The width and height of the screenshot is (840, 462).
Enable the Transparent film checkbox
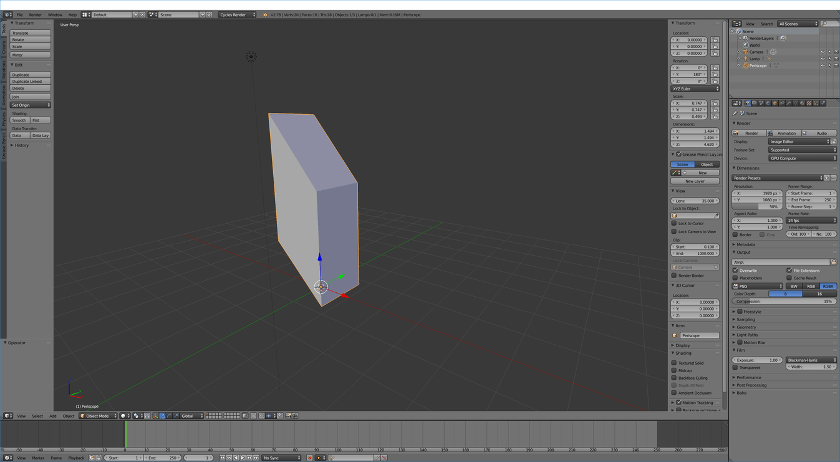coord(736,368)
